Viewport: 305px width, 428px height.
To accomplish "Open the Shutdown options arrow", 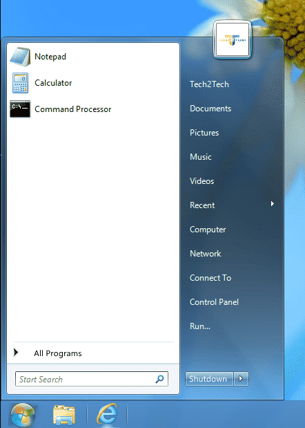I will pyautogui.click(x=241, y=379).
